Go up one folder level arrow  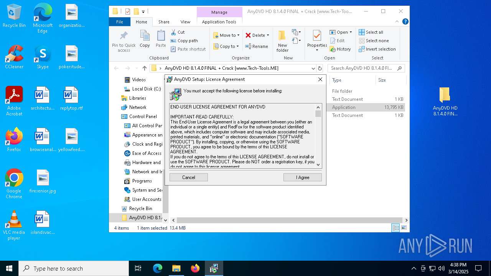pyautogui.click(x=144, y=68)
